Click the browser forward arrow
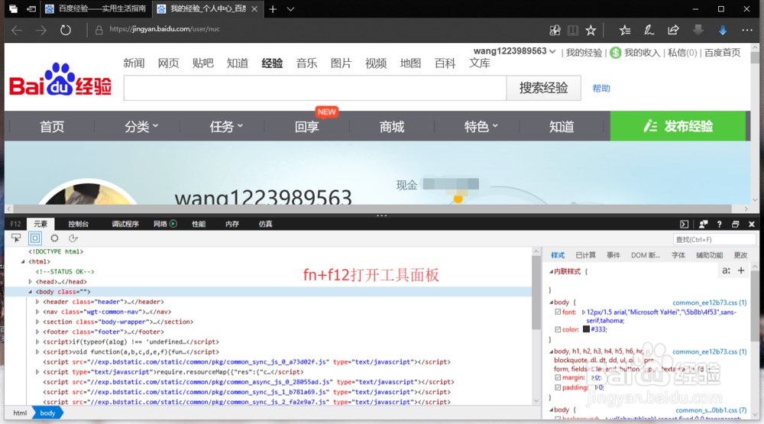This screenshot has height=424, width=764. pos(41,31)
